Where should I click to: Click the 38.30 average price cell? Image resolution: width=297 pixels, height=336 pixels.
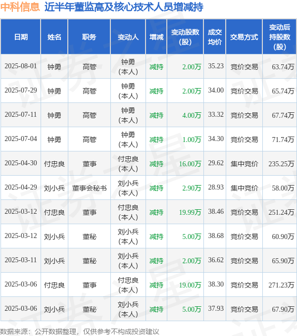[216, 284]
